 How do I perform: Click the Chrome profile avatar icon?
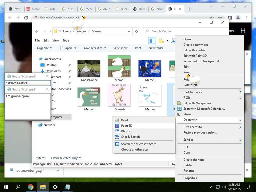click(238, 18)
